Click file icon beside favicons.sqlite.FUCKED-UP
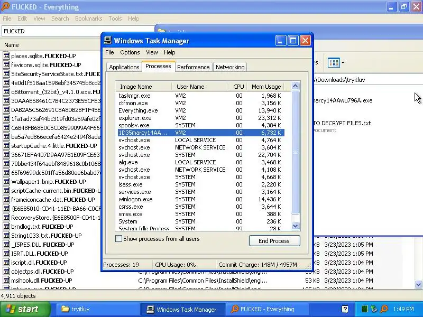 (6, 64)
